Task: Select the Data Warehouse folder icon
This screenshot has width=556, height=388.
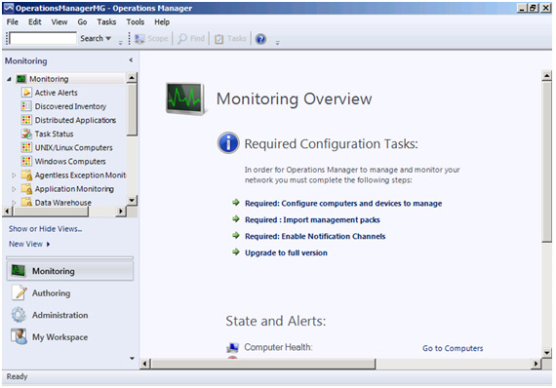Action: pos(26,203)
